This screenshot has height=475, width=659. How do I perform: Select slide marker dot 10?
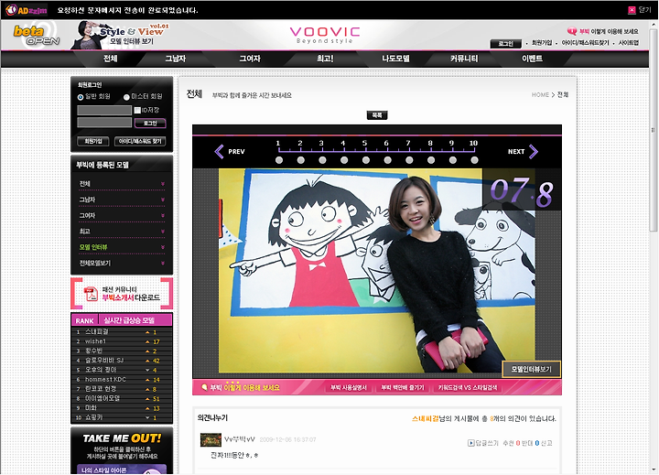pos(474,160)
